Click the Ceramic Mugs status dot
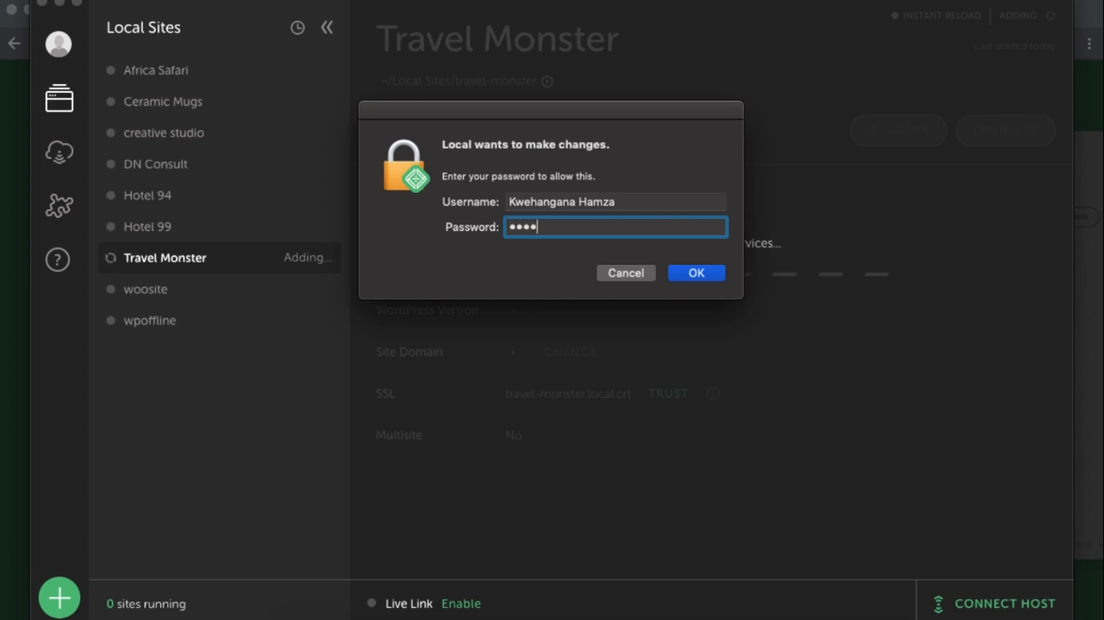The height and width of the screenshot is (620, 1104). (111, 102)
